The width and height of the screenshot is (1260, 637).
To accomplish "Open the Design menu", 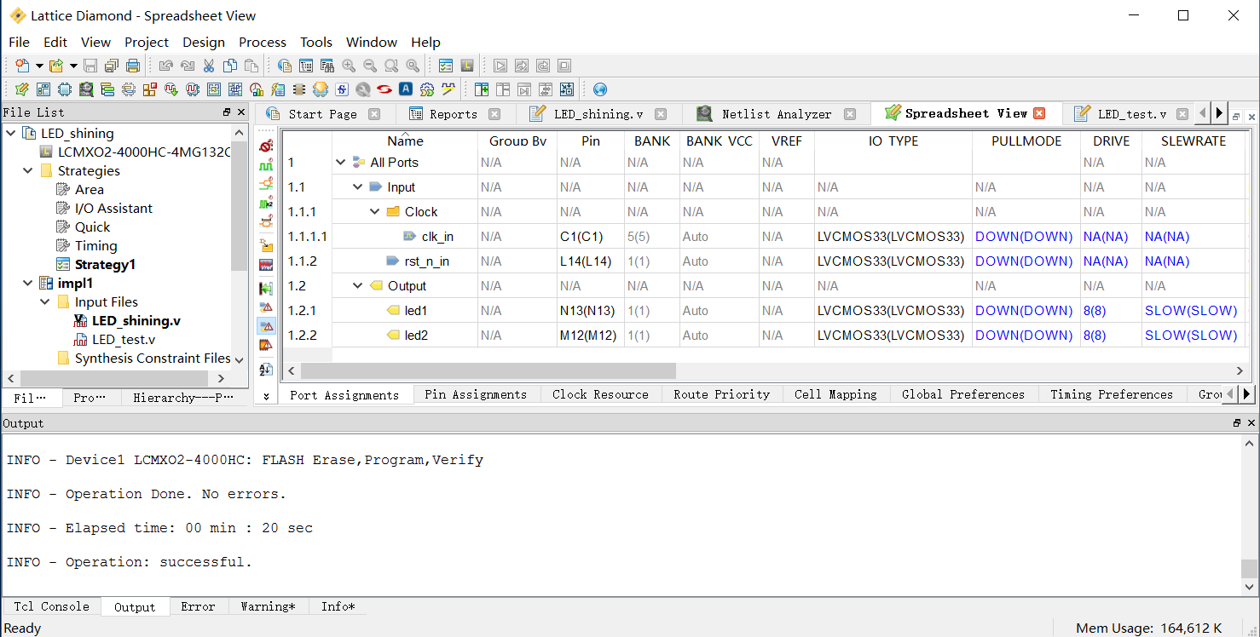I will pos(204,42).
